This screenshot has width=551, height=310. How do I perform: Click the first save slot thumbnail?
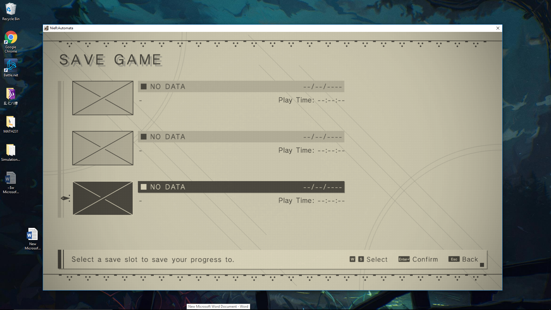point(103,98)
